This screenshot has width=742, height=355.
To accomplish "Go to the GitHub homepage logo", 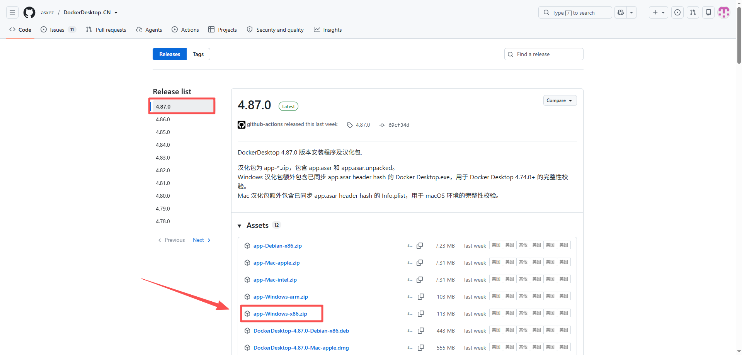I will pyautogui.click(x=29, y=12).
